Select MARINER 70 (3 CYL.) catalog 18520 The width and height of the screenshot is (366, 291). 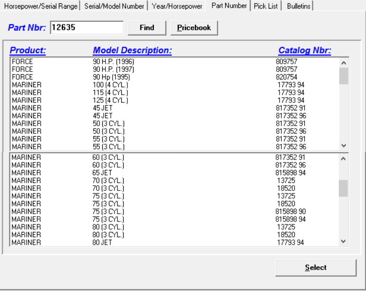tap(174, 188)
